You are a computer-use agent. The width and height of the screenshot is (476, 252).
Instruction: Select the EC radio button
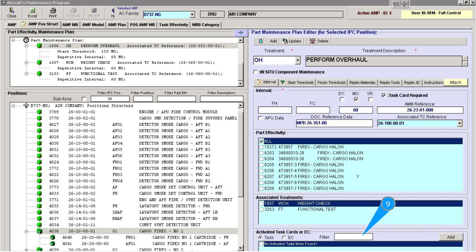point(285,238)
